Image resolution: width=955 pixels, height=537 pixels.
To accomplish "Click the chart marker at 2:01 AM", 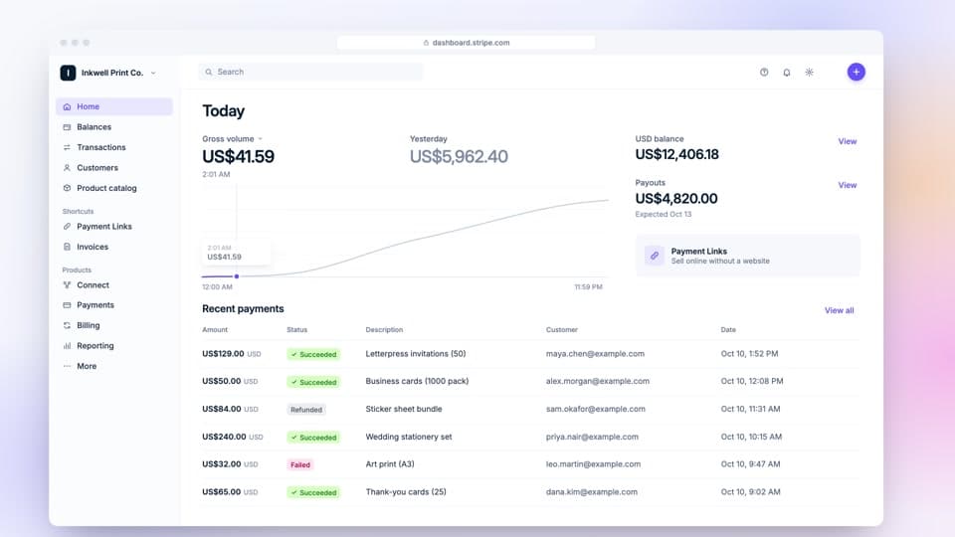I will pos(237,276).
